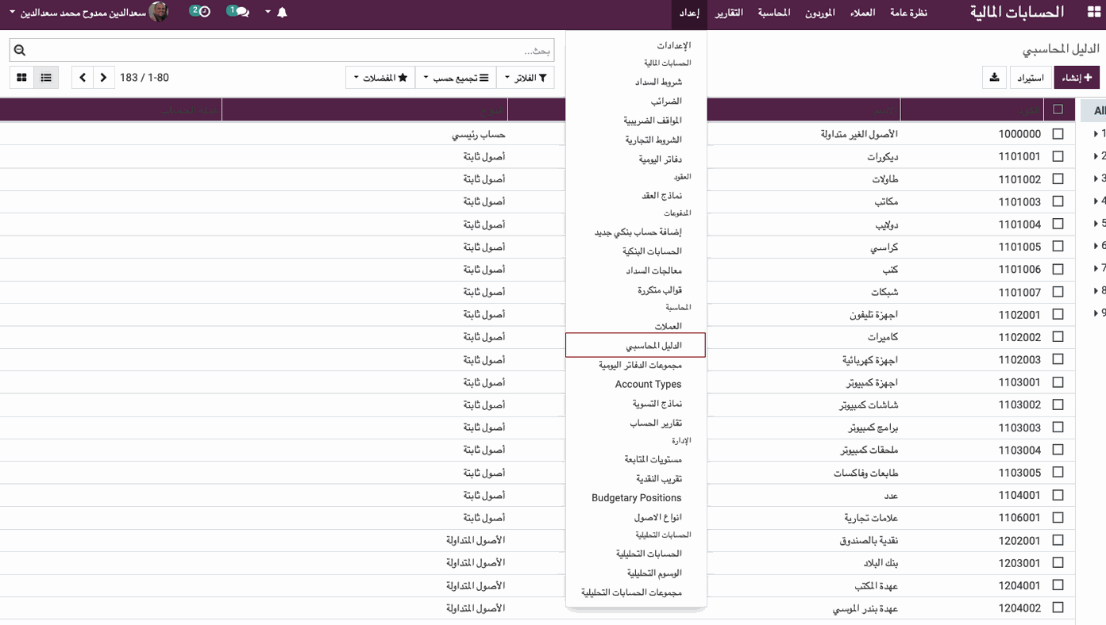Open the تجميع حسب group-by dropdown
The height and width of the screenshot is (625, 1106).
point(455,78)
